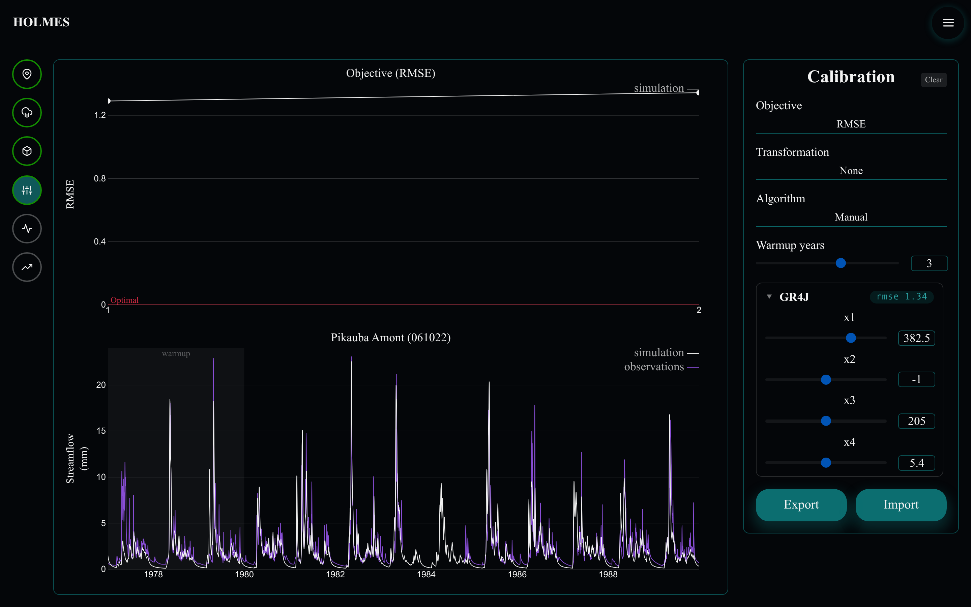
Task: Edit the x3 value 205 field
Action: (x=916, y=421)
